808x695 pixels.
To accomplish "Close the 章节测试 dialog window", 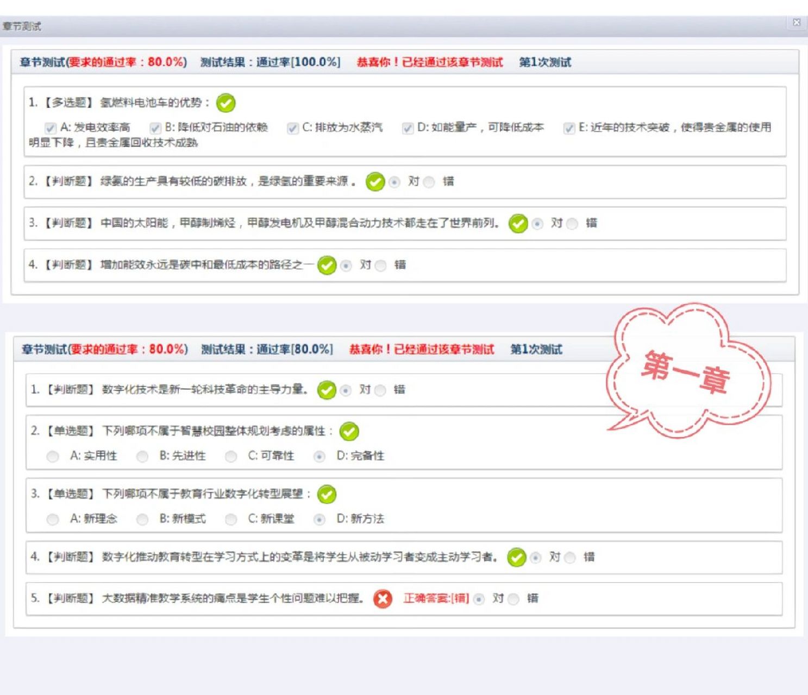I will [796, 23].
